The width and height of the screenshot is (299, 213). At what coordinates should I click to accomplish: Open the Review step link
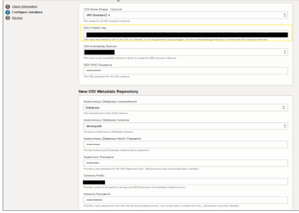pyautogui.click(x=17, y=18)
